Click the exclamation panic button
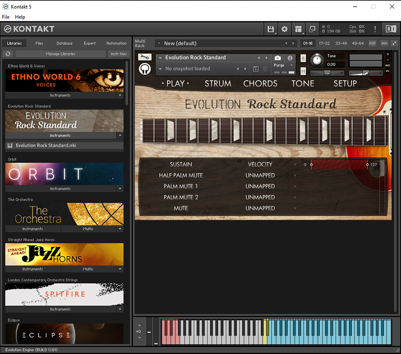Viewport: 401px width, 354px height. 375,29
